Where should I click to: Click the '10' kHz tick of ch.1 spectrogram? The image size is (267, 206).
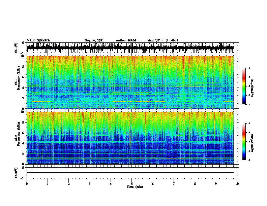(x=23, y=57)
